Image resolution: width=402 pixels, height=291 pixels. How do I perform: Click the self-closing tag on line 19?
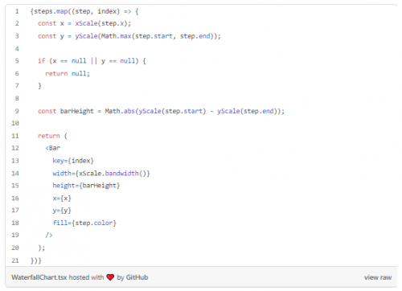coord(49,236)
